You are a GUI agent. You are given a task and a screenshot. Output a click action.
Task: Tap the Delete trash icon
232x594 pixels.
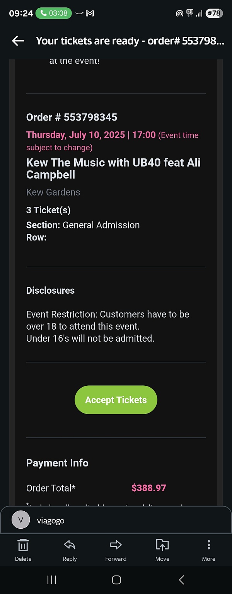(23, 545)
